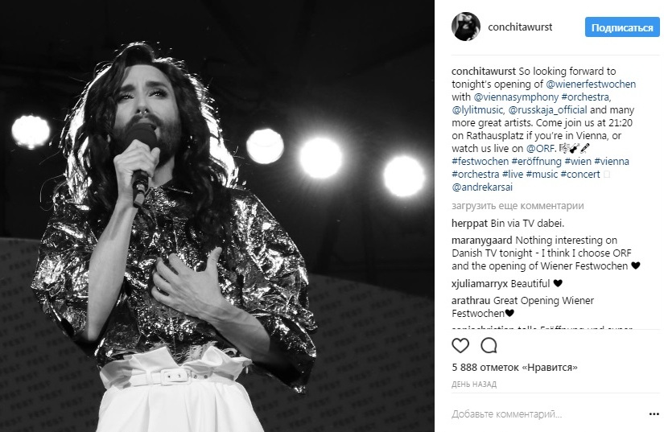Open conchitawurst profile avatar

coord(466,27)
